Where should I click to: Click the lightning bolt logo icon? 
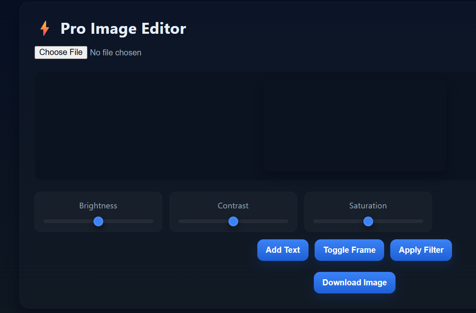coord(45,28)
